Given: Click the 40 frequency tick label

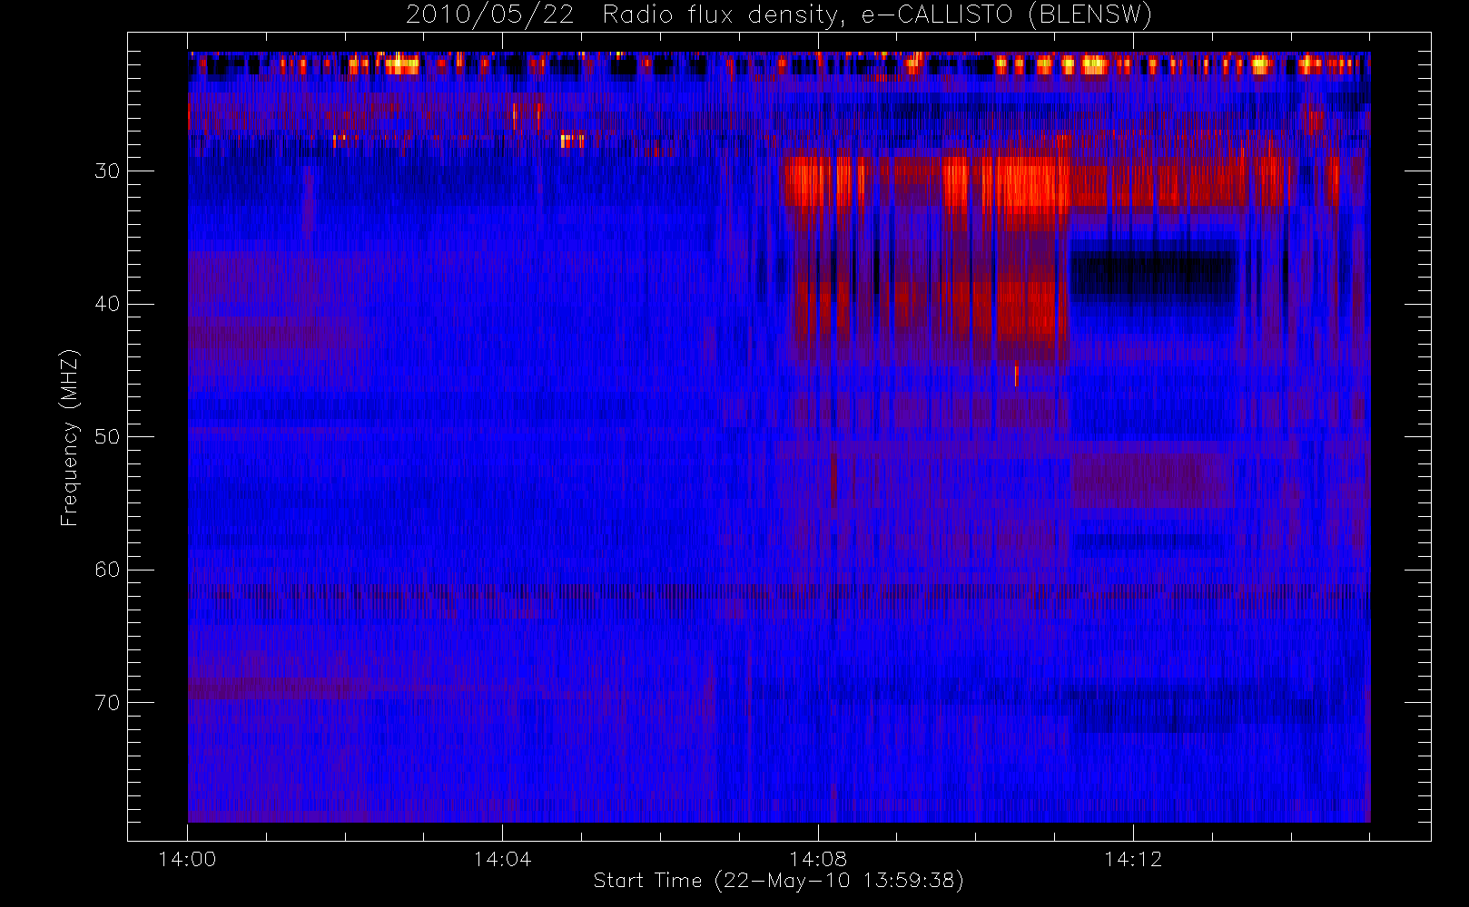Looking at the screenshot, I should (x=107, y=304).
